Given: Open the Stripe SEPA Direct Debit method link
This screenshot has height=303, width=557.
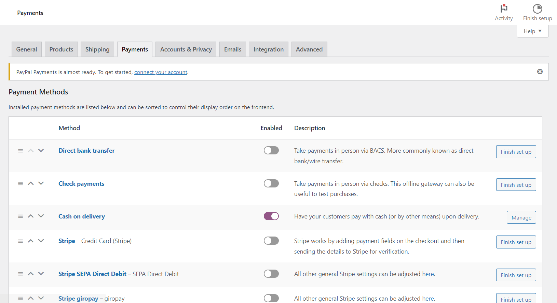Looking at the screenshot, I should click(92, 274).
